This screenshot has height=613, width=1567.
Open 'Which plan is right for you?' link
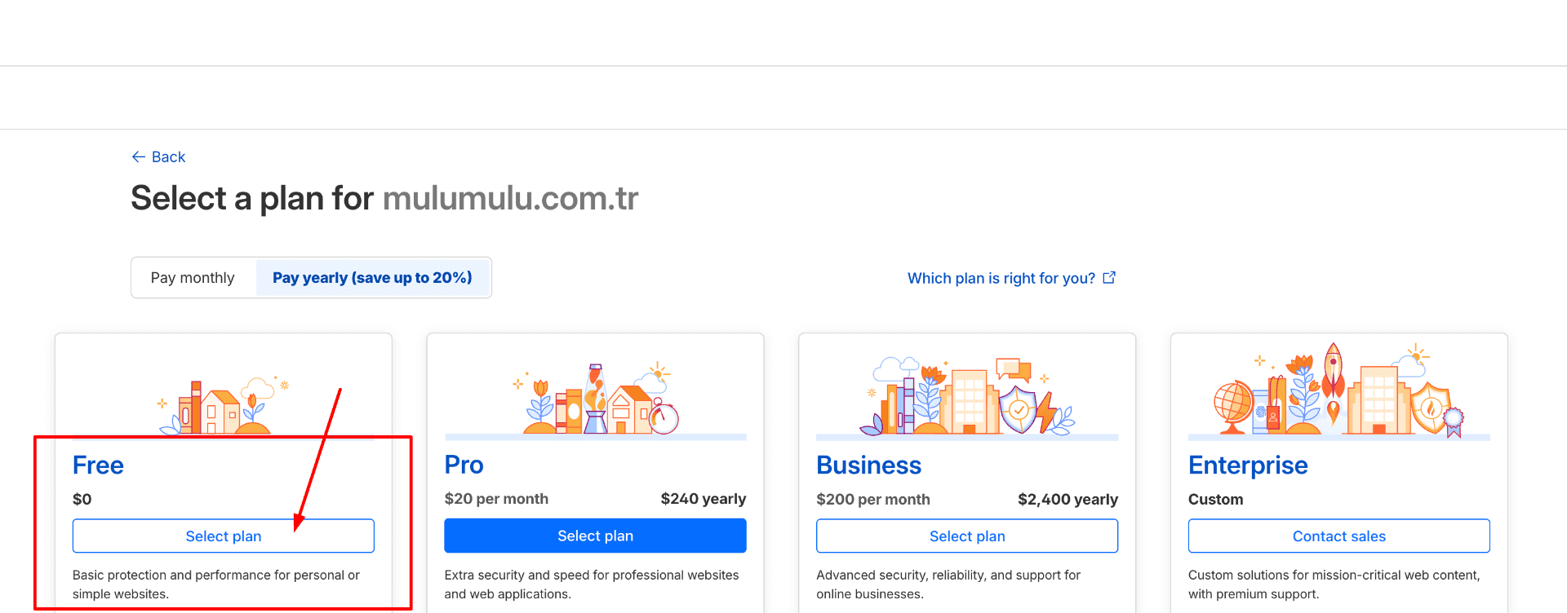pos(1001,279)
